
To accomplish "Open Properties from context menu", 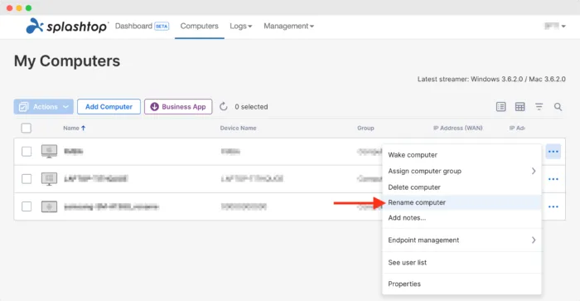I will [462, 284].
